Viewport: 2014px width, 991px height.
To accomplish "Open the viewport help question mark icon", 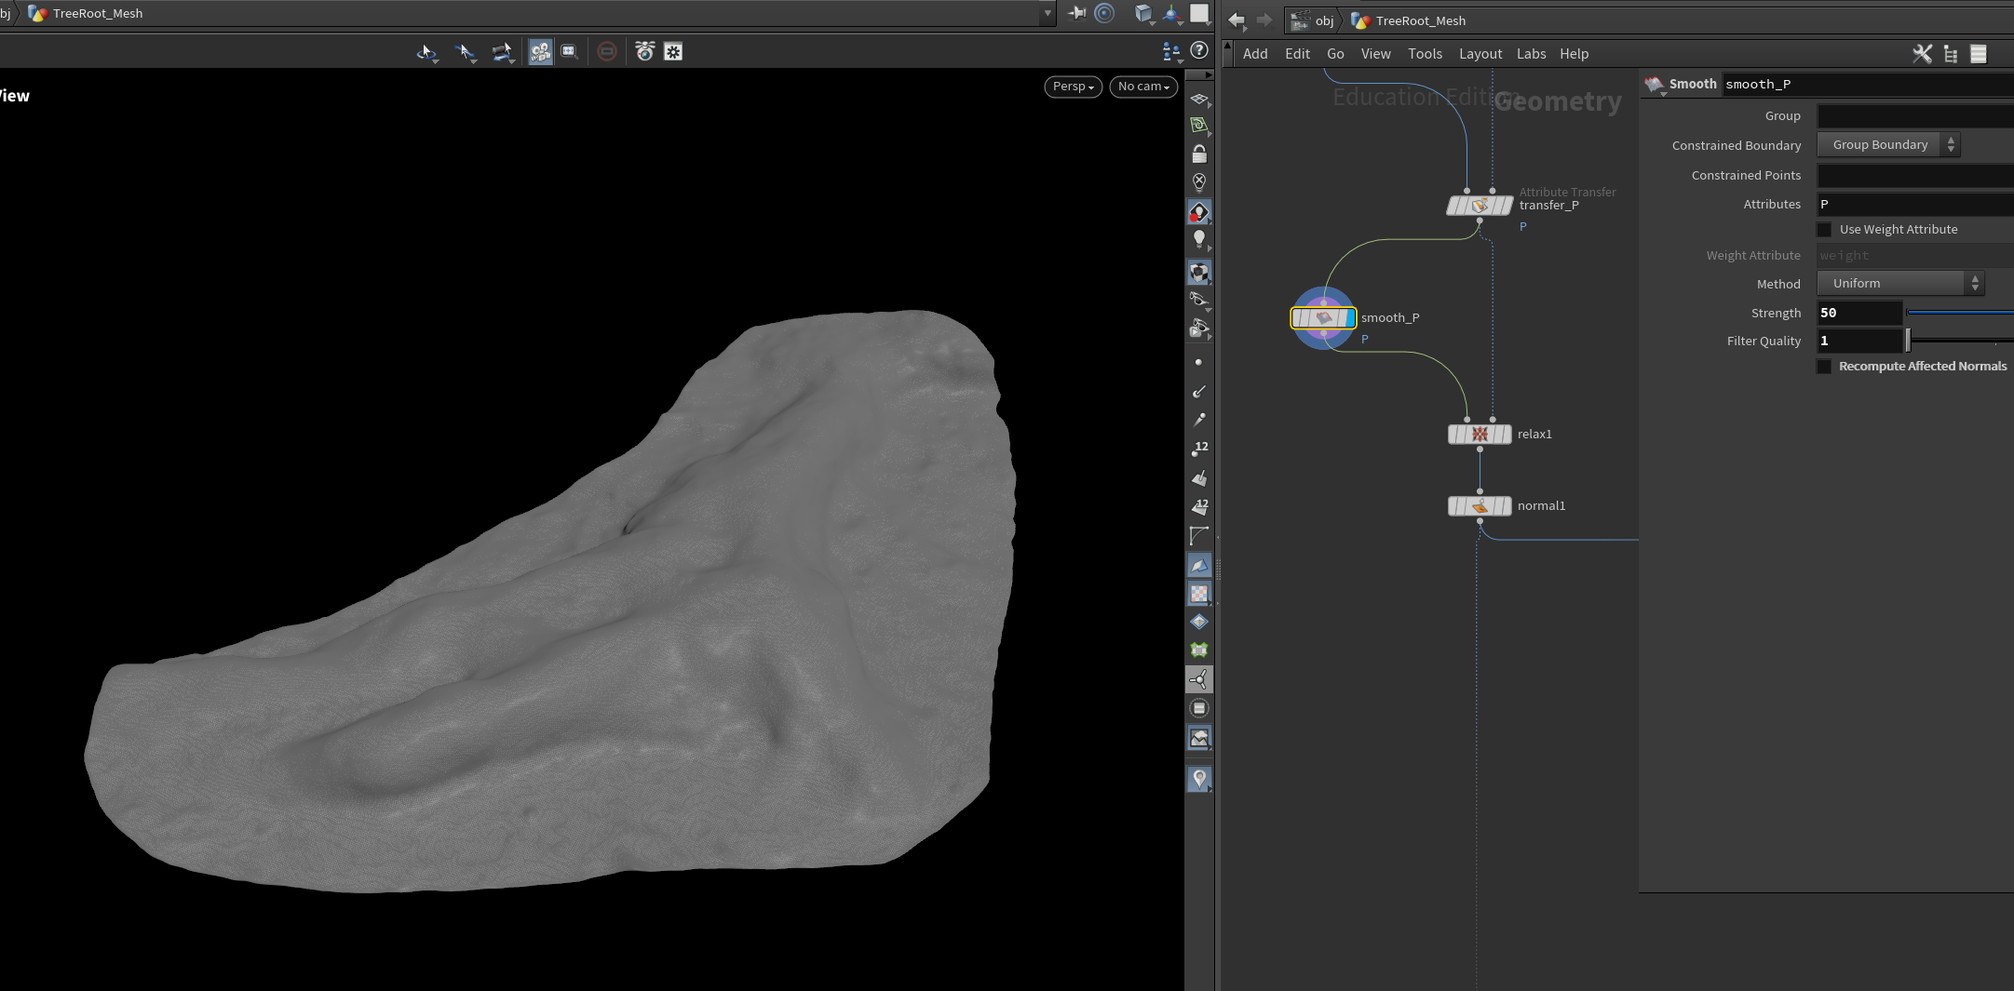I will click(x=1199, y=50).
